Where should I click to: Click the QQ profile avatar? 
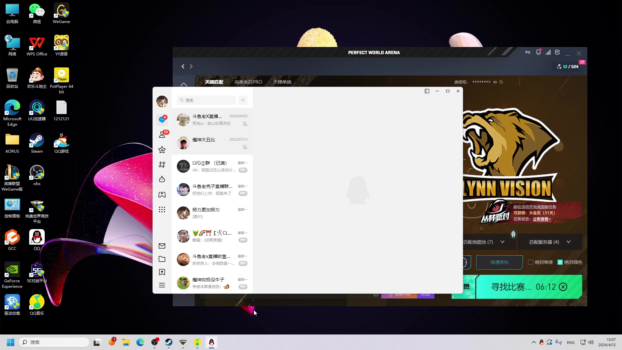[162, 101]
